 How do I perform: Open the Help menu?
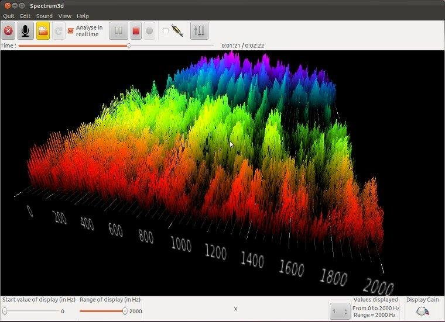[x=83, y=16]
